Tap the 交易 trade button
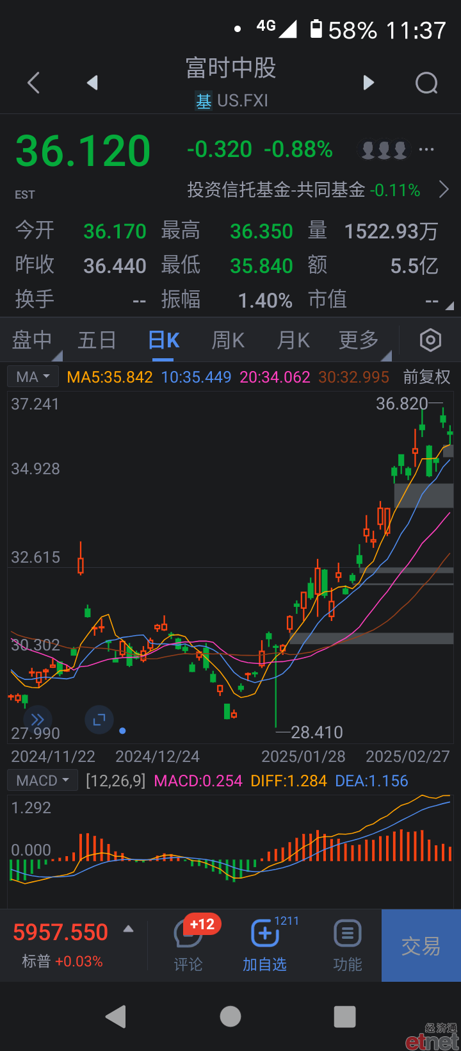The height and width of the screenshot is (1051, 461). pyautogui.click(x=421, y=945)
